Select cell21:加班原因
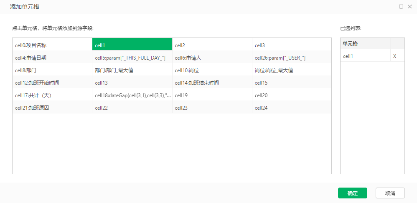 coord(52,108)
